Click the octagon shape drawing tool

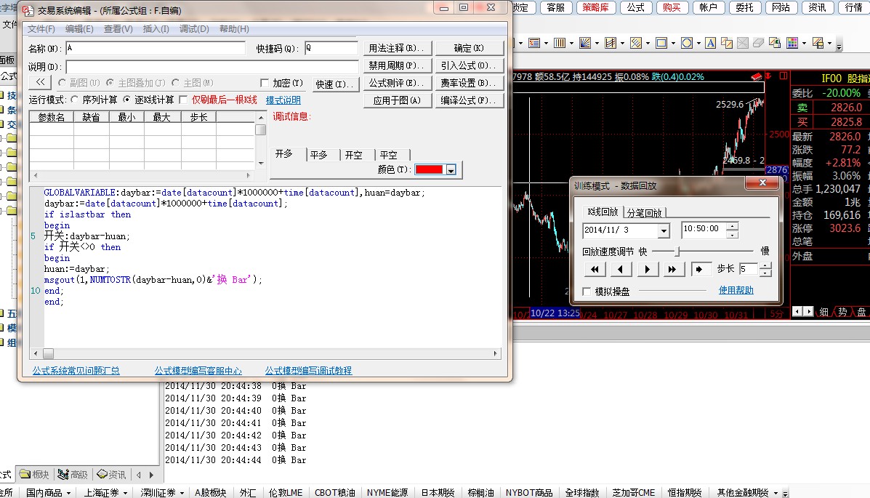point(686,44)
